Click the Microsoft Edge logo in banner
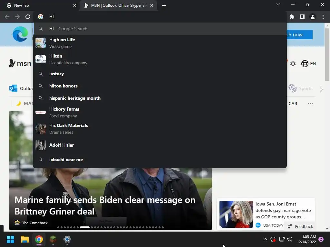Image resolution: width=330 pixels, height=247 pixels. click(x=20, y=34)
